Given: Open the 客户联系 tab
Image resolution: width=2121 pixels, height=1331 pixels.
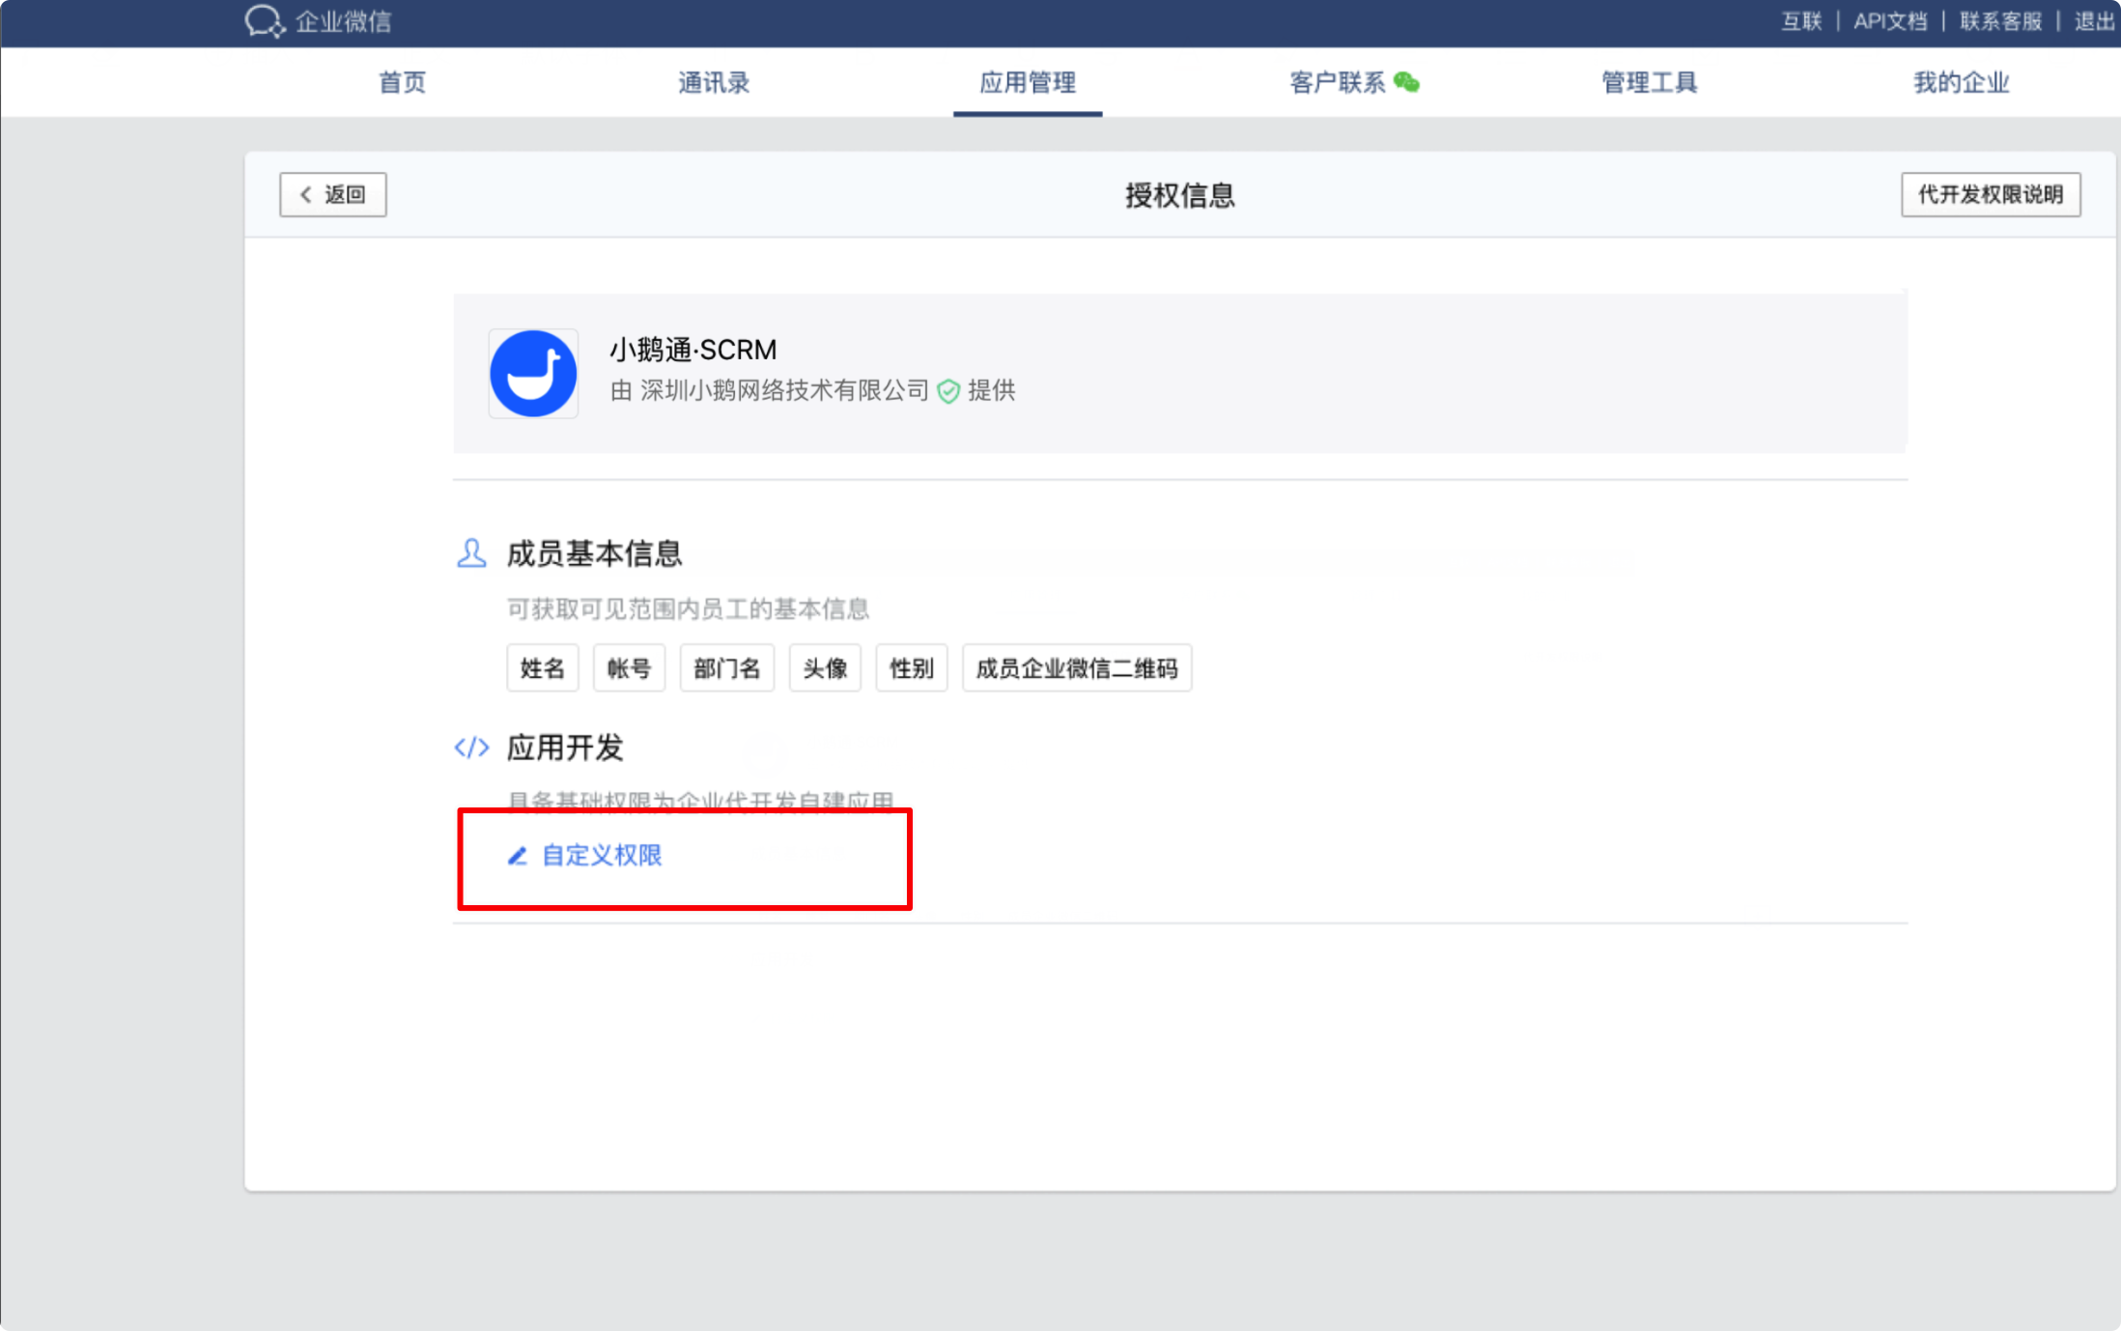Looking at the screenshot, I should point(1338,82).
